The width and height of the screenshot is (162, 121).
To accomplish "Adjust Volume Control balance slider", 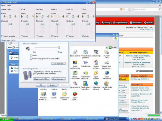I will 10,16.
